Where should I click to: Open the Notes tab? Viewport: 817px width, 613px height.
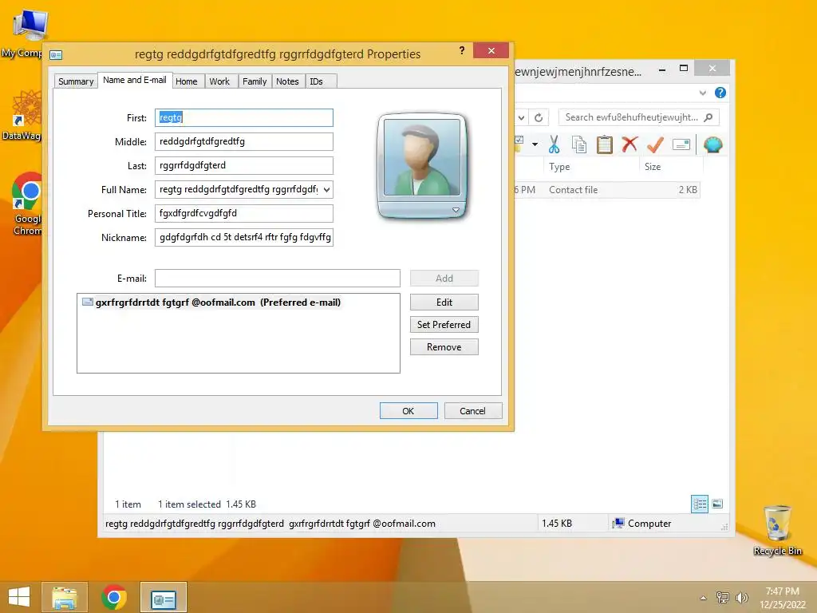[287, 81]
